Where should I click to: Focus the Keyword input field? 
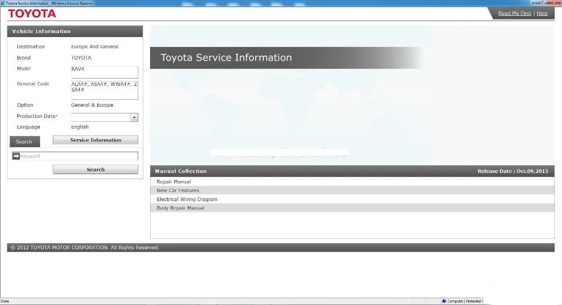[75, 156]
